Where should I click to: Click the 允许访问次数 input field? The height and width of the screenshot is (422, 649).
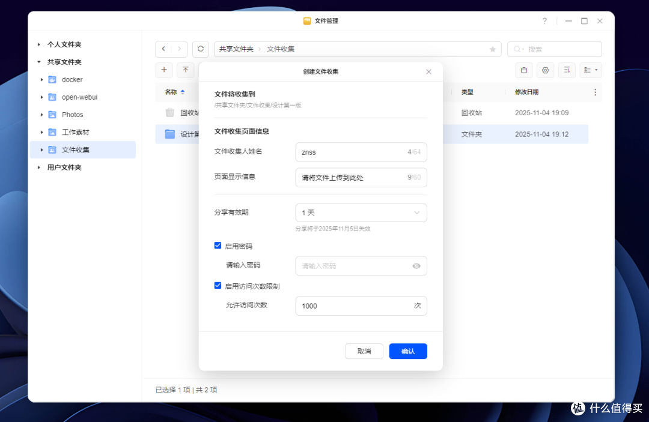pyautogui.click(x=361, y=306)
